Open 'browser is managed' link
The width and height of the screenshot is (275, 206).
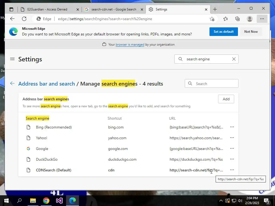[x=130, y=45]
